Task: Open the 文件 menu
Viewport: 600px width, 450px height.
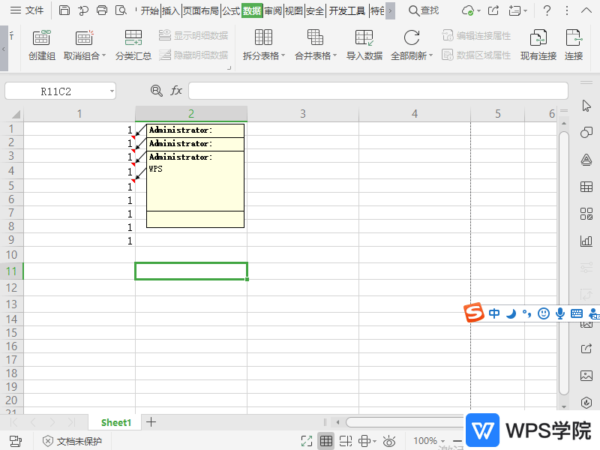Action: click(x=27, y=10)
